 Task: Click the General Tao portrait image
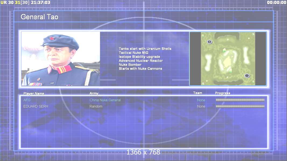[61, 58]
